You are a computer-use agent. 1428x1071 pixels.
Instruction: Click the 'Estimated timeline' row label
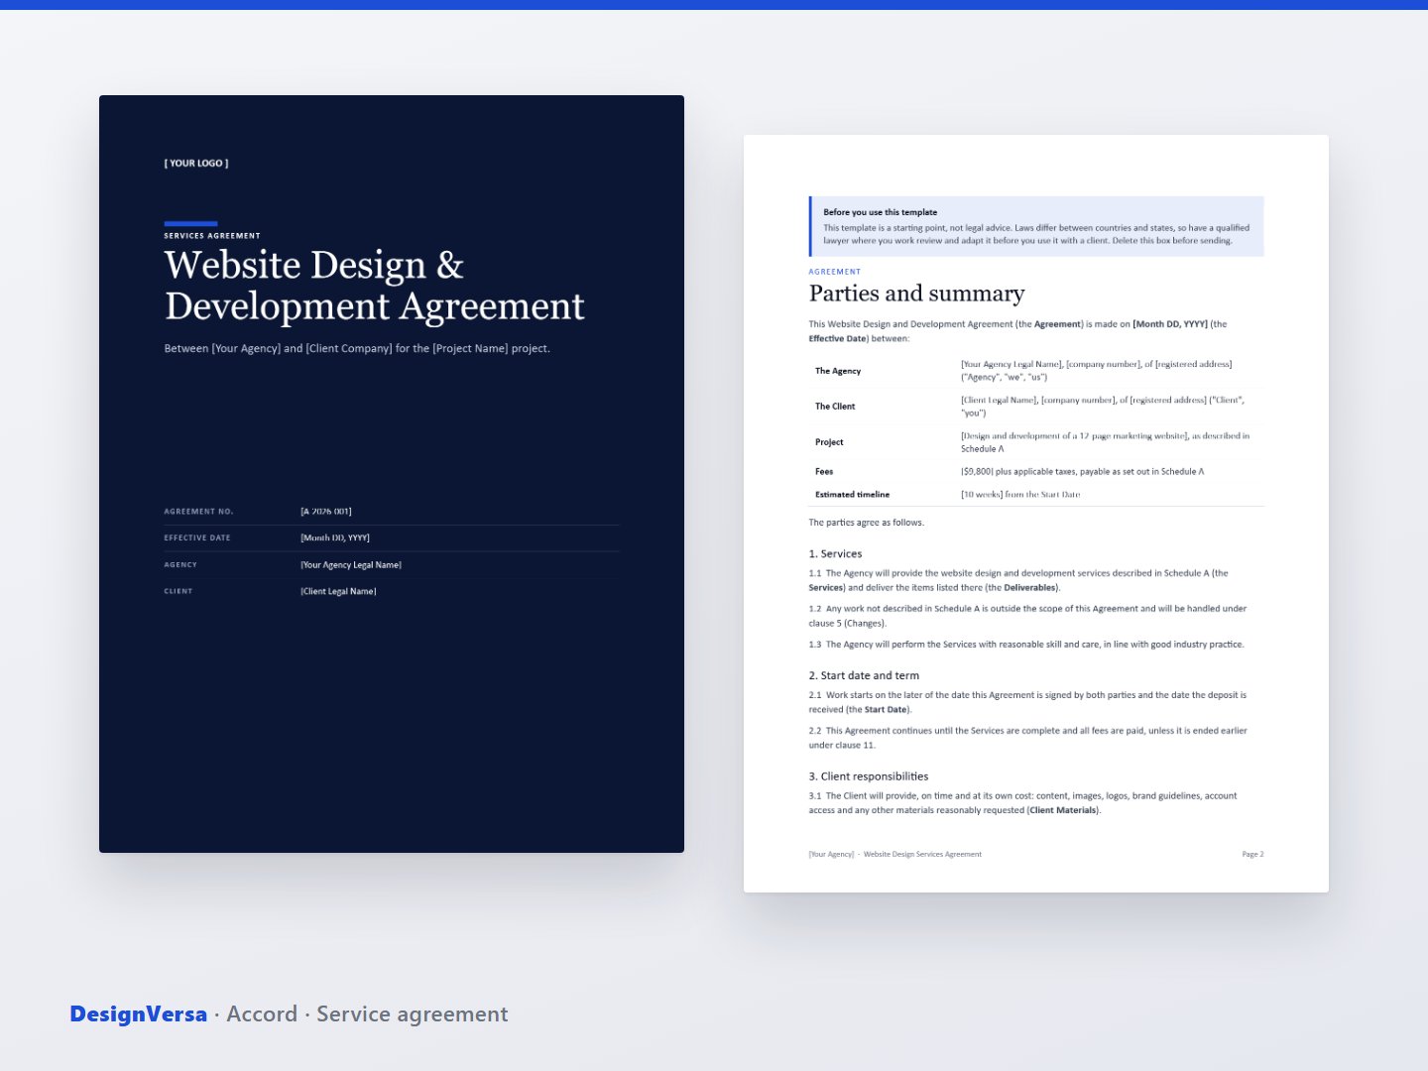[853, 495]
